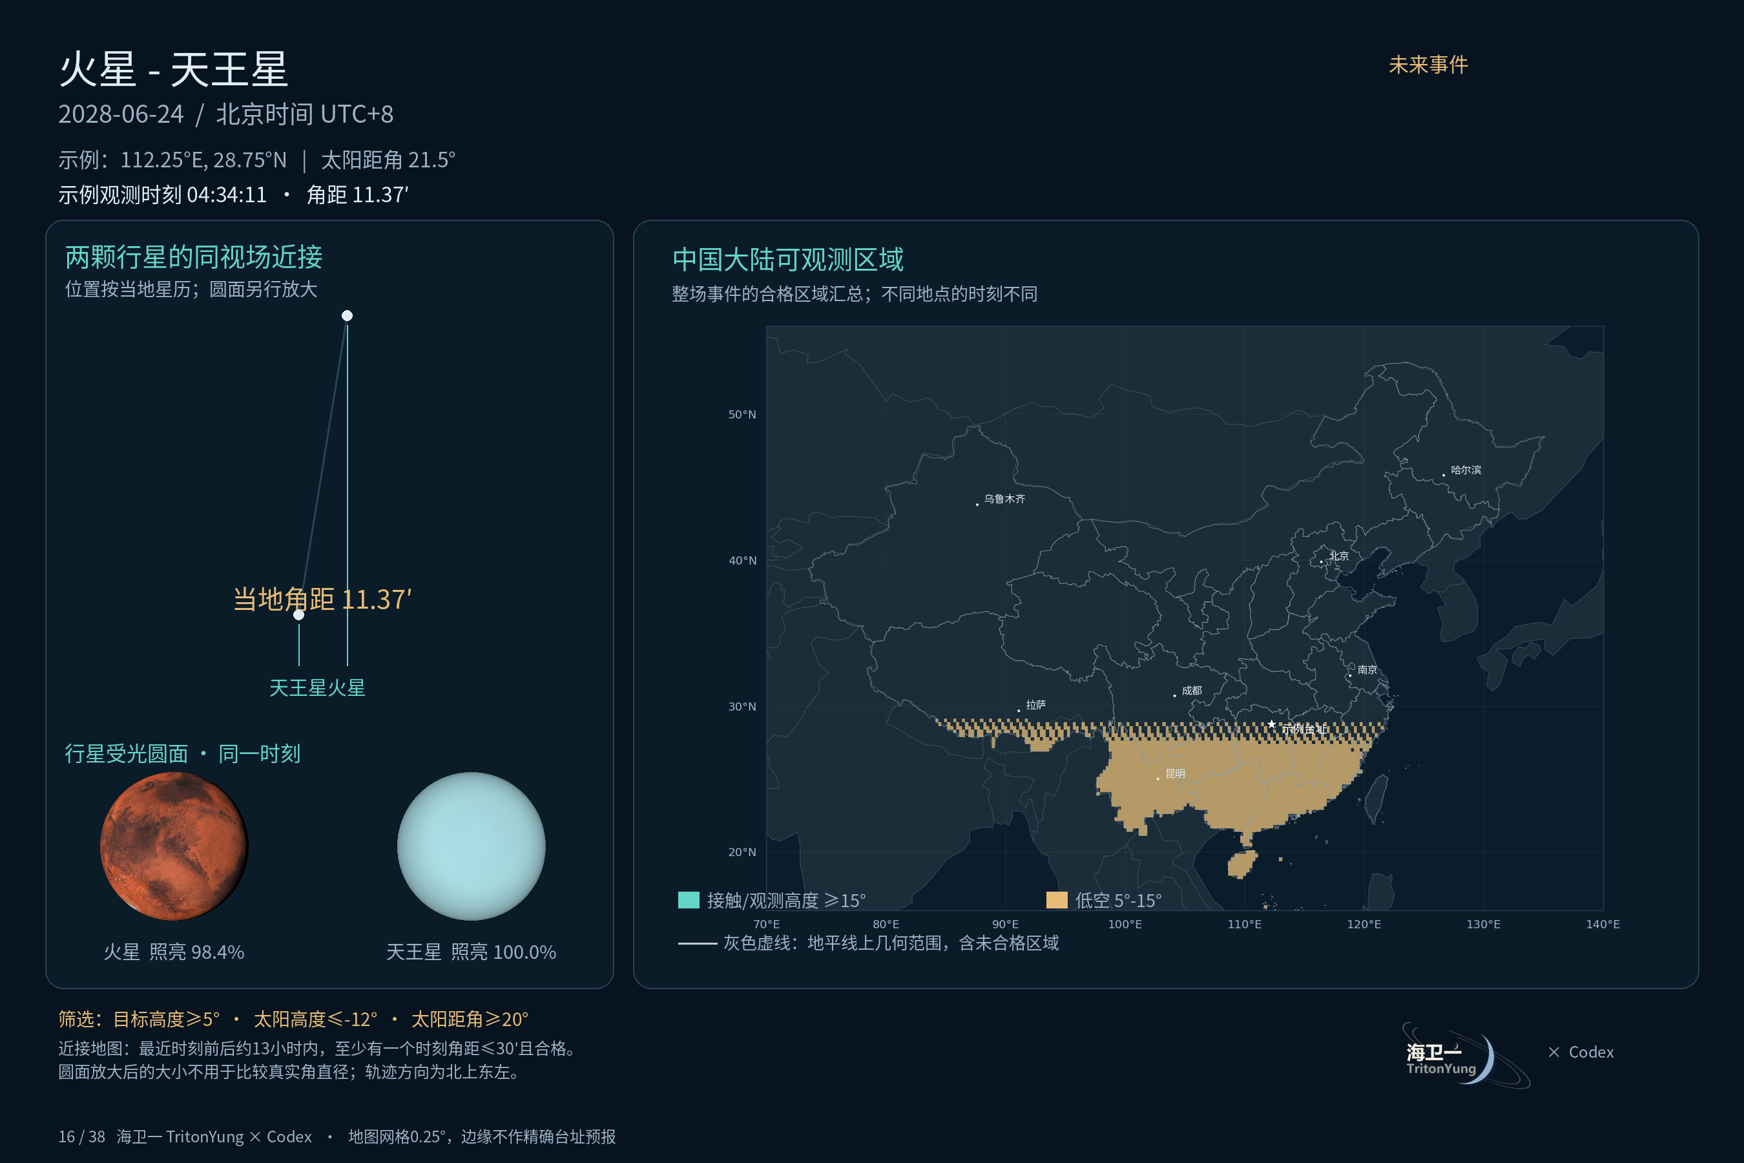This screenshot has height=1163, width=1744.
Task: Click the heading 两颗行星的同视场近接
Action: point(194,257)
